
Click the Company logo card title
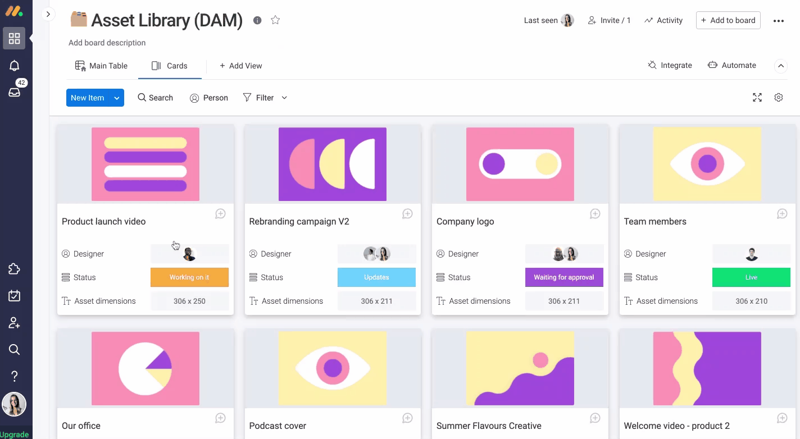pos(465,221)
